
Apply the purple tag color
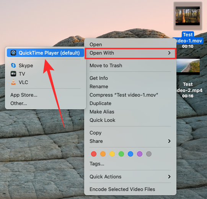[140, 154]
